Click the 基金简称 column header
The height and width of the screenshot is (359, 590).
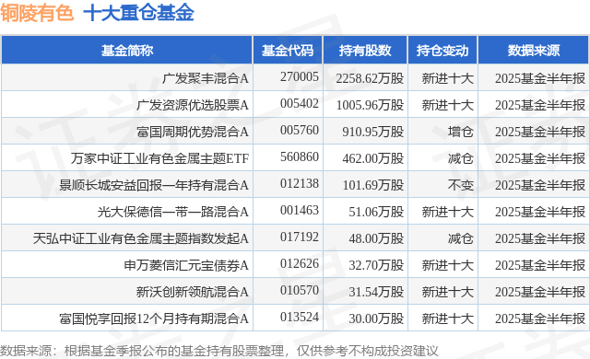coord(127,51)
